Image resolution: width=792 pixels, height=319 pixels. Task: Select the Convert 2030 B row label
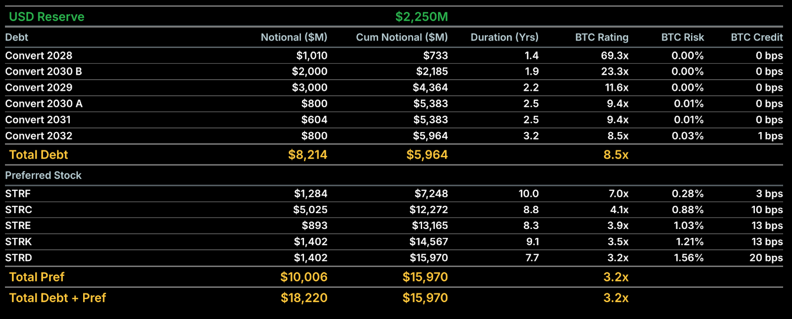pos(44,71)
